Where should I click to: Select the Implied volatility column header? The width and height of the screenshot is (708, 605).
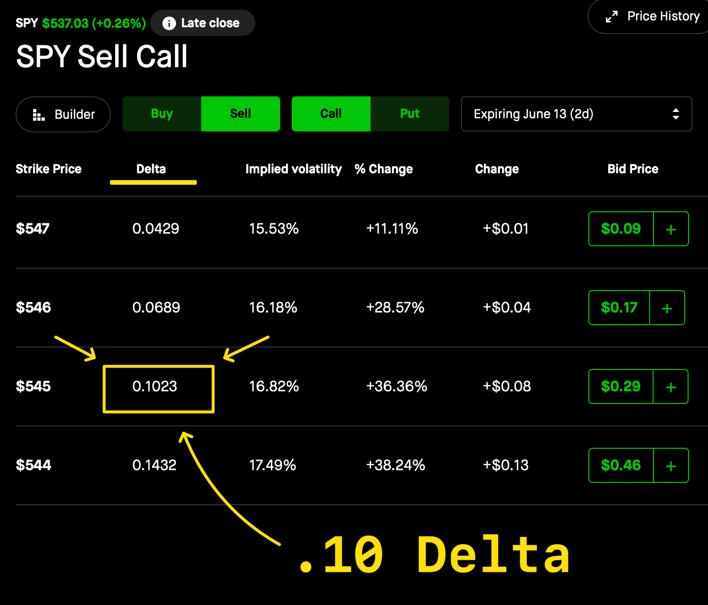tap(293, 169)
